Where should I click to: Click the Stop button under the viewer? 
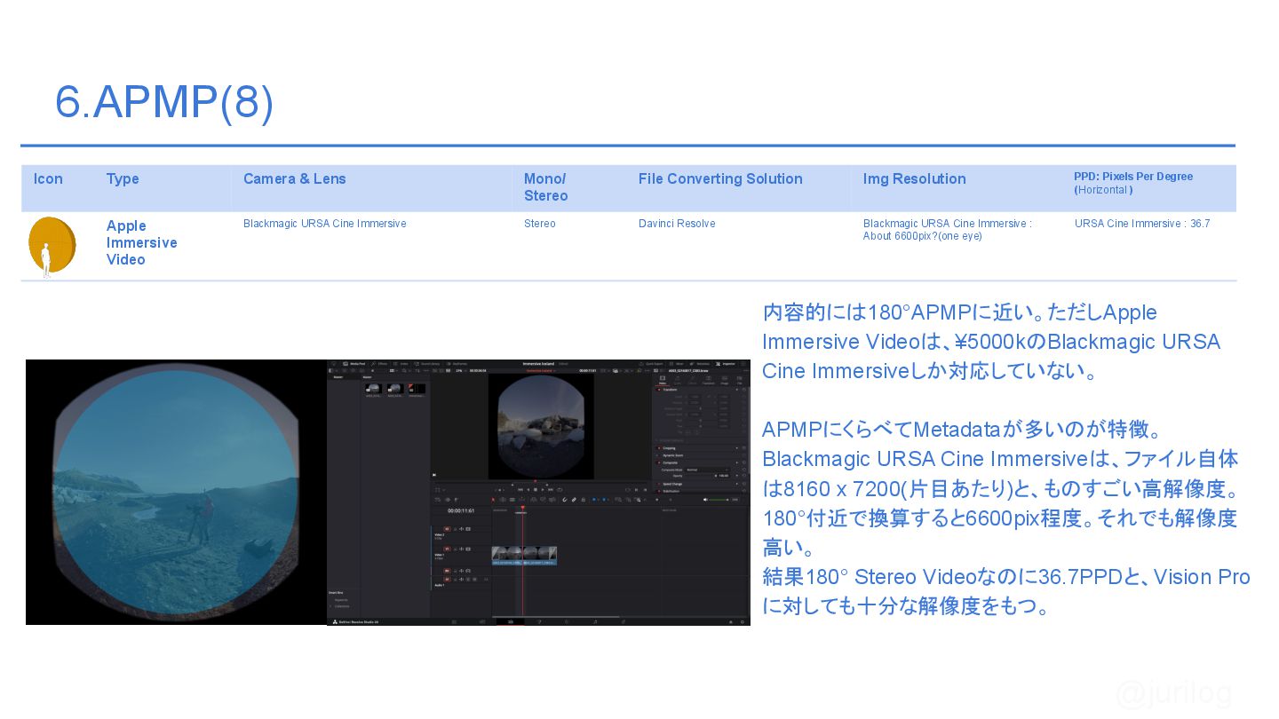click(536, 490)
